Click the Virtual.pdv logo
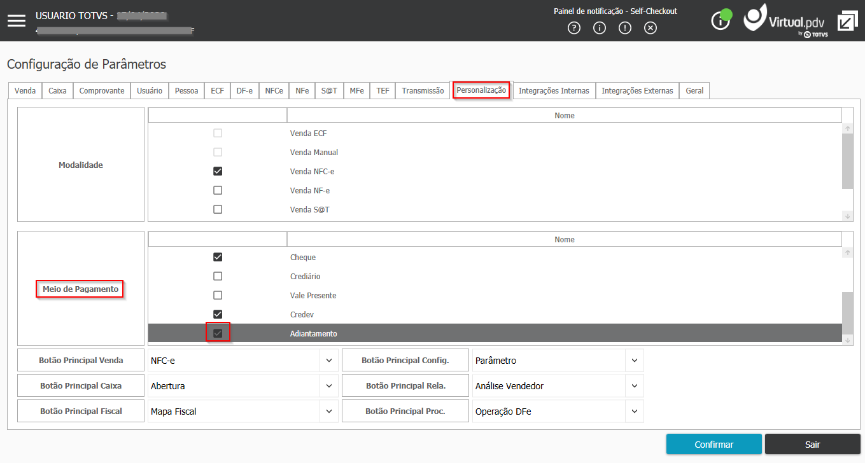Screen dimensions: 865x463 tap(787, 20)
